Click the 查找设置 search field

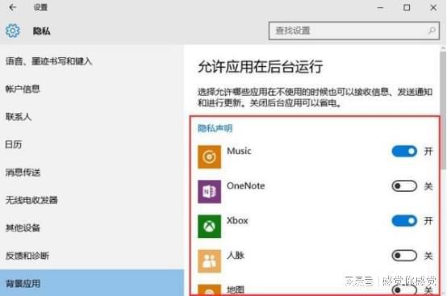point(353,31)
